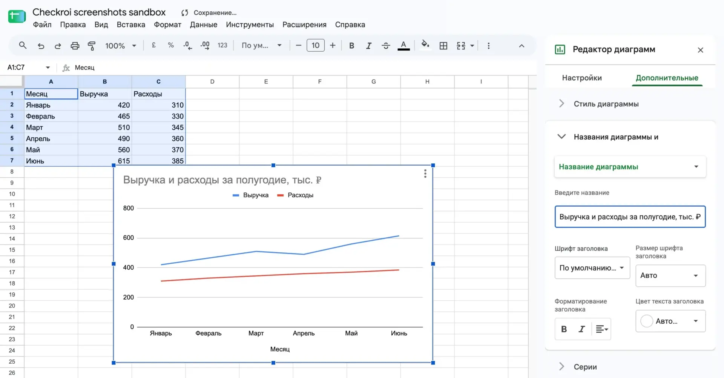Open the borders menu
The width and height of the screenshot is (724, 378).
point(443,46)
